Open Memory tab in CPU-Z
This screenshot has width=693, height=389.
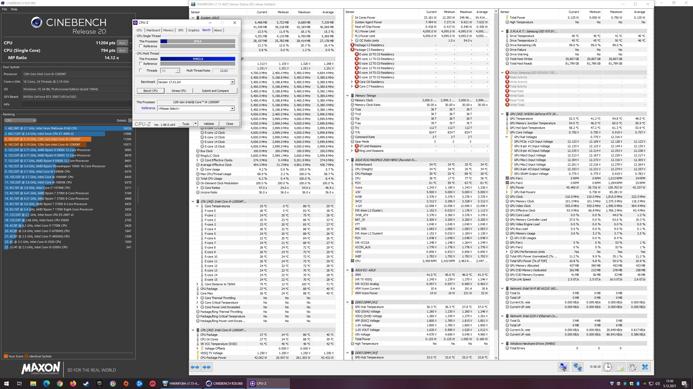pyautogui.click(x=168, y=30)
